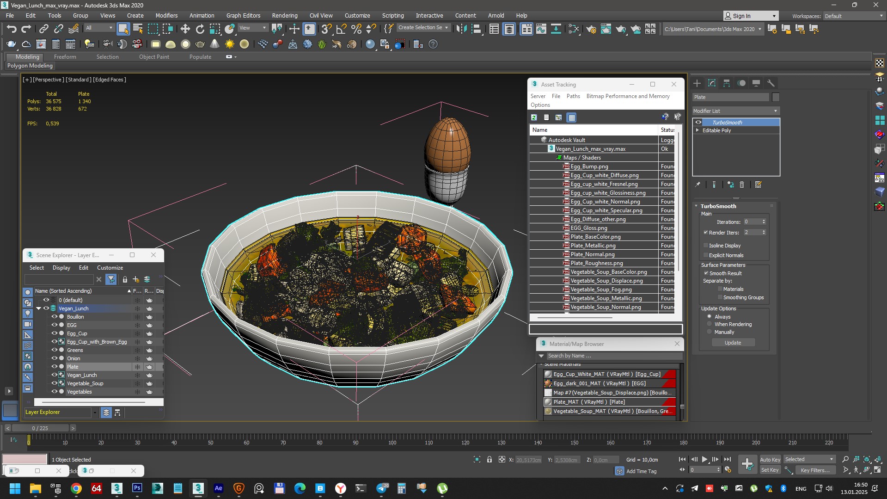Click the Select by Name list icon
The image size is (887, 499).
tap(138, 29)
